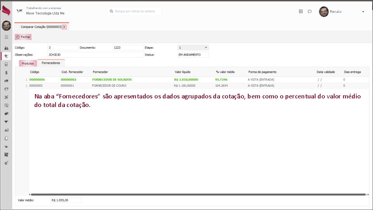The width and height of the screenshot is (373, 210).
Task: Click the red application logo in sidebar
Action: [6, 10]
